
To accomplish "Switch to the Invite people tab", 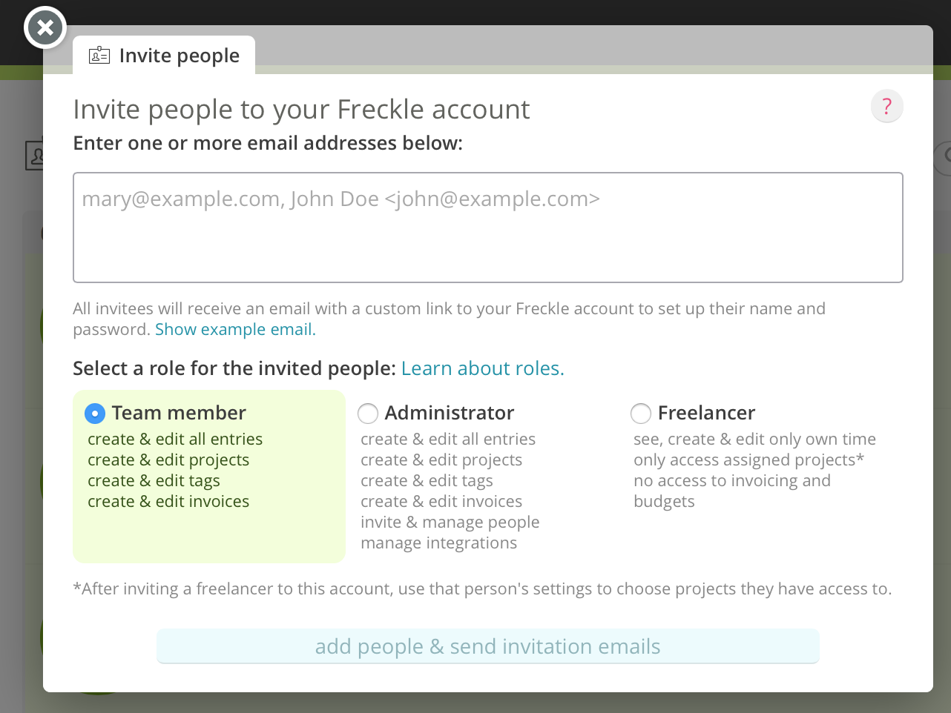I will point(179,55).
